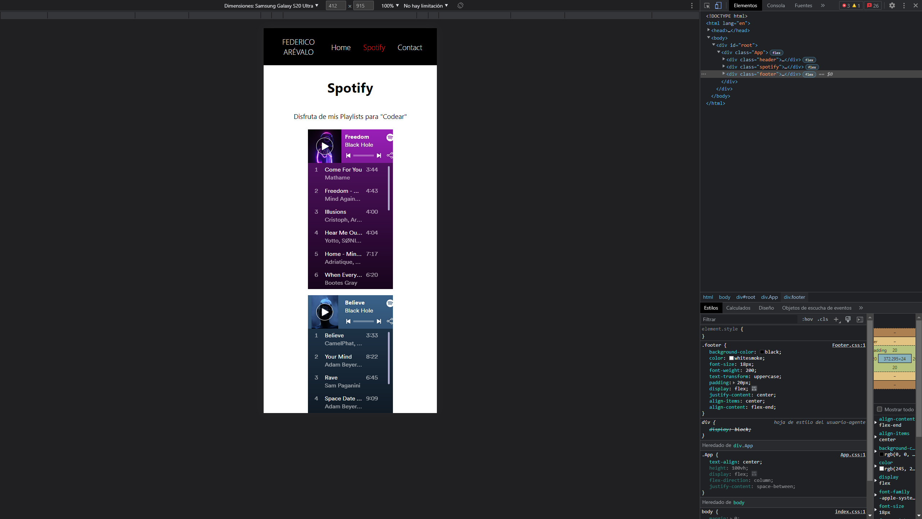922x519 pixels.
Task: Toggle the .cls class editor button
Action: (823, 319)
